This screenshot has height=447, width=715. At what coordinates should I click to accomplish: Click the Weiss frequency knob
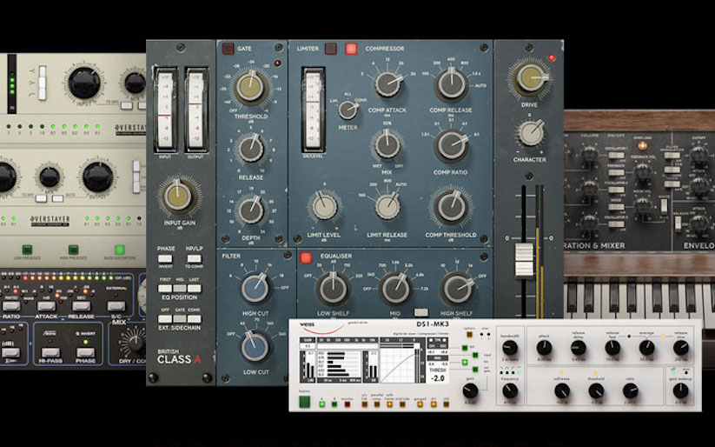point(510,390)
